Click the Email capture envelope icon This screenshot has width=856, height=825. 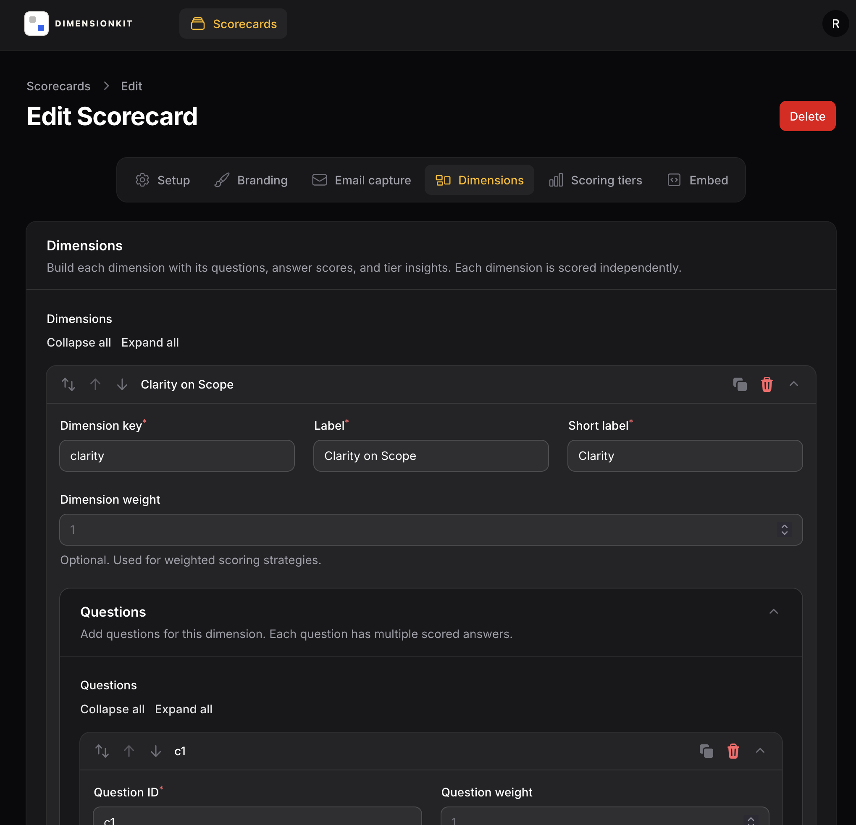pyautogui.click(x=319, y=180)
